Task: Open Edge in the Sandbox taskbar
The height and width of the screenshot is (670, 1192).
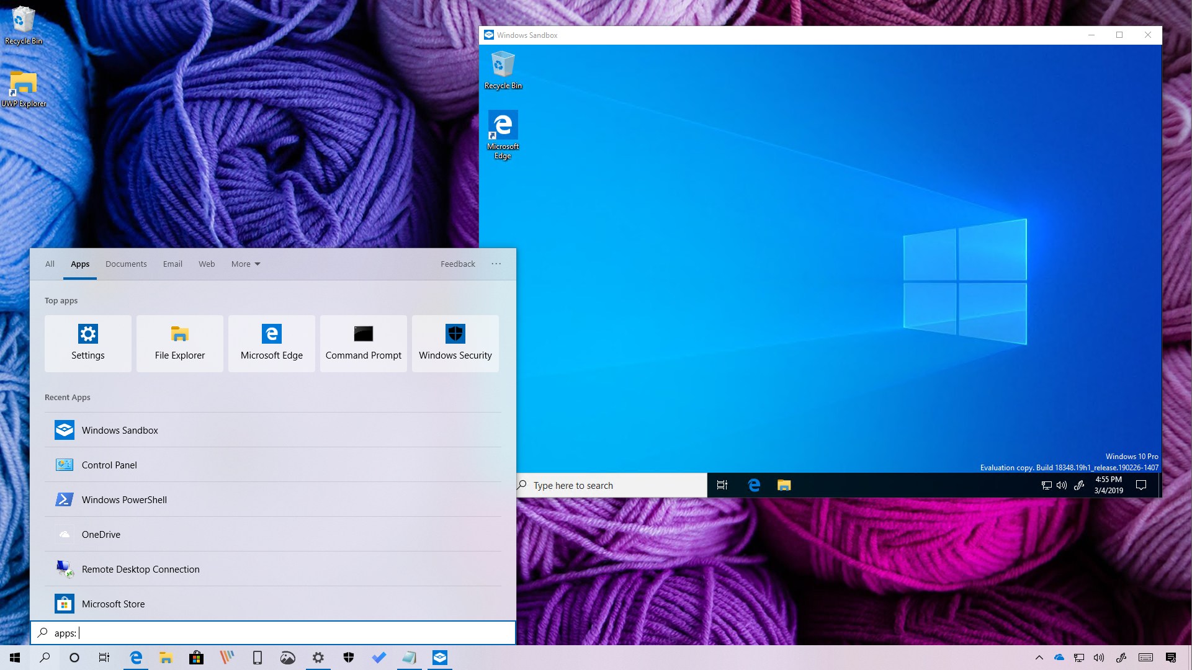Action: click(754, 485)
